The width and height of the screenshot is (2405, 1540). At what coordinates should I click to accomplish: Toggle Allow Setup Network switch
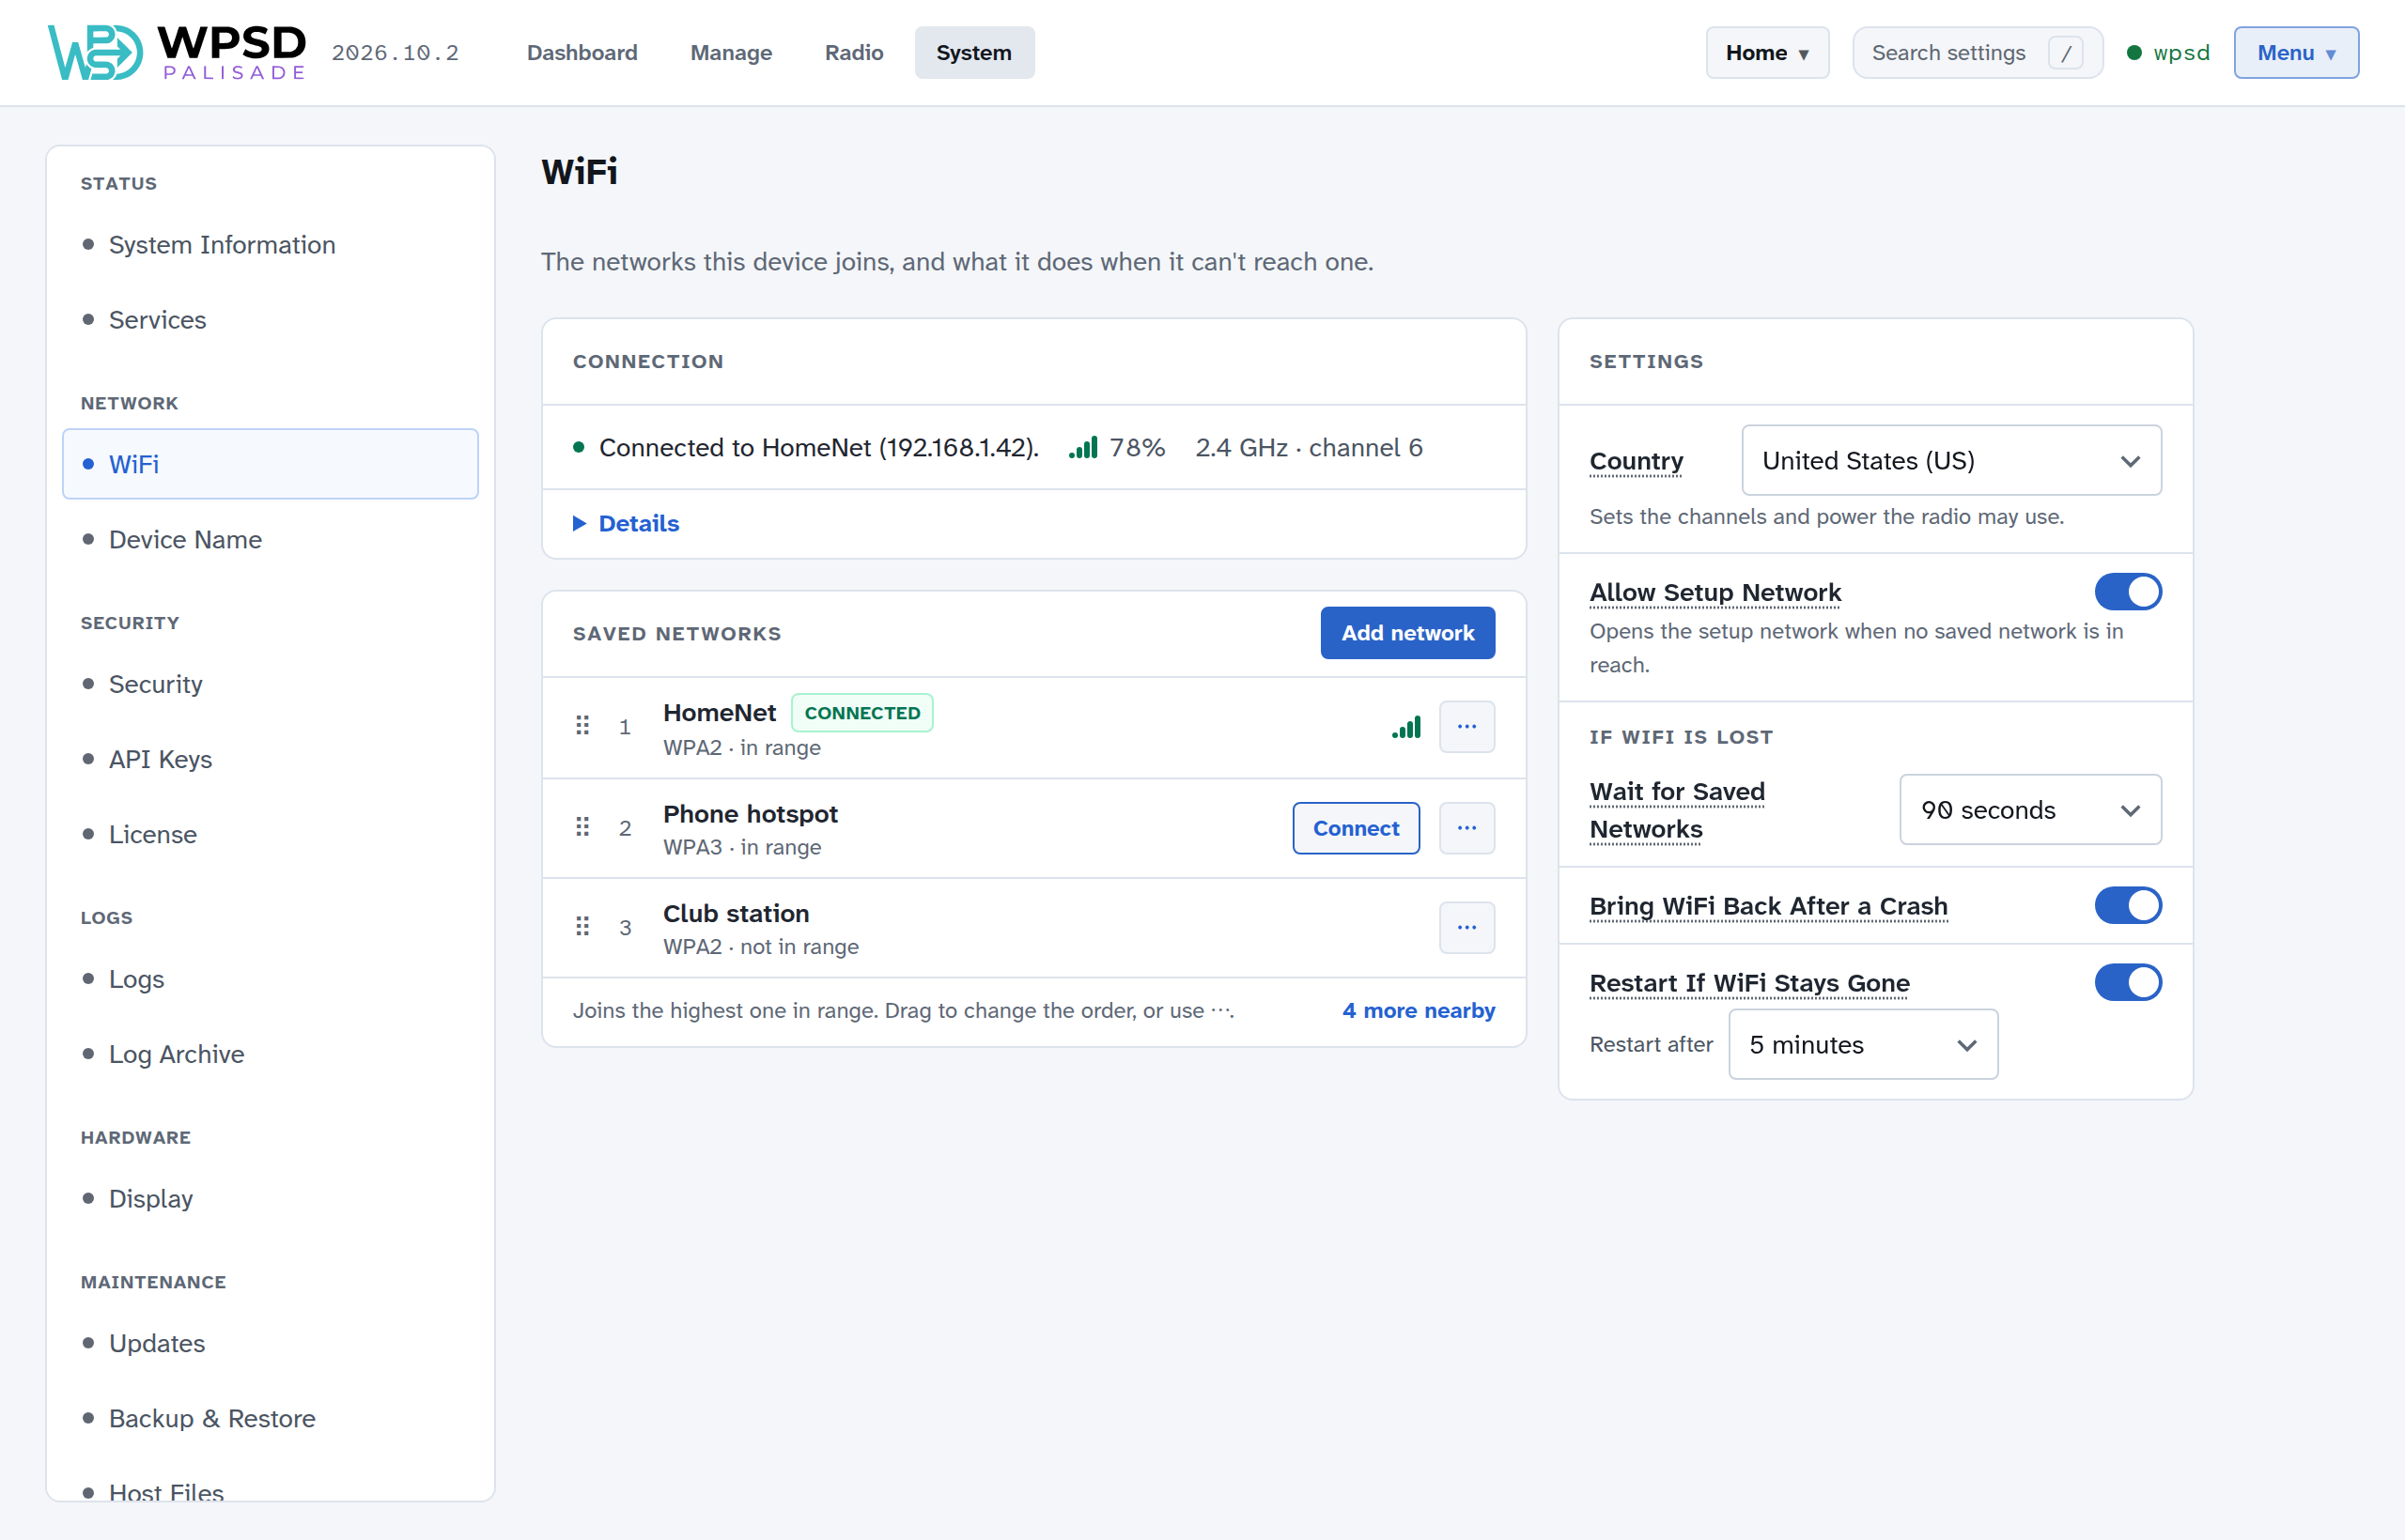pyautogui.click(x=2128, y=592)
